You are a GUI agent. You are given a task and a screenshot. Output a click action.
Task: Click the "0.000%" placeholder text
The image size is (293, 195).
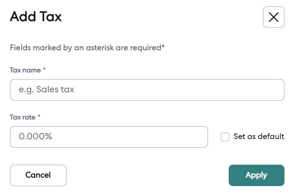tap(35, 137)
